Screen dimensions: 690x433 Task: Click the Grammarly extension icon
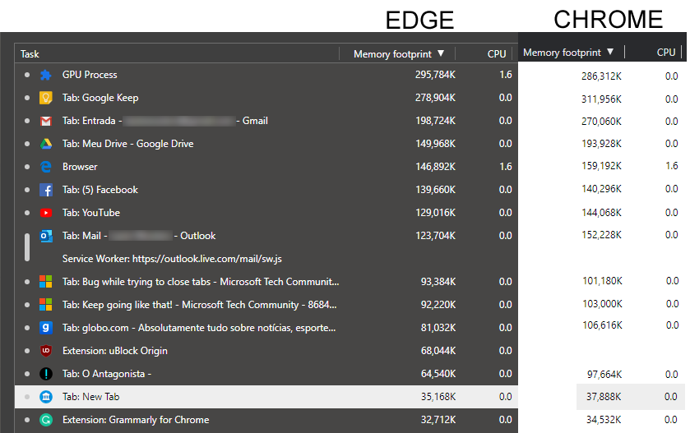click(46, 420)
